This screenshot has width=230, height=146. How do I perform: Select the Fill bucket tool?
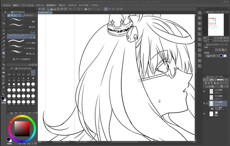[3, 72]
